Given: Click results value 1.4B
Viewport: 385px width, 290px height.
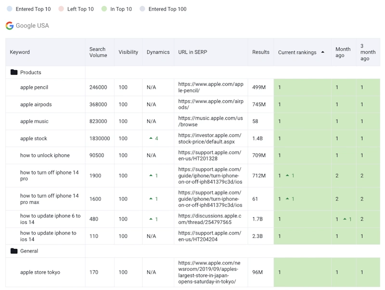Looking at the screenshot, I should point(257,138).
